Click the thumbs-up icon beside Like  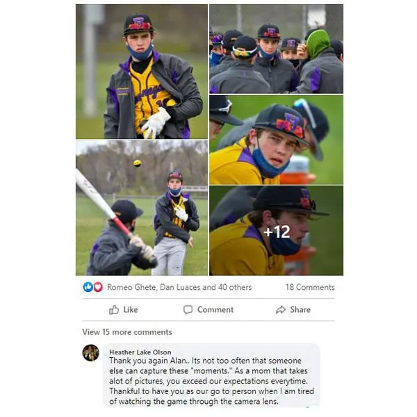(114, 309)
